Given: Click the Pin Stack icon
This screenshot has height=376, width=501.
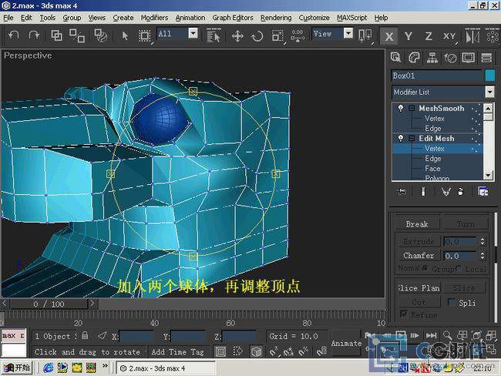Looking at the screenshot, I should click(401, 191).
